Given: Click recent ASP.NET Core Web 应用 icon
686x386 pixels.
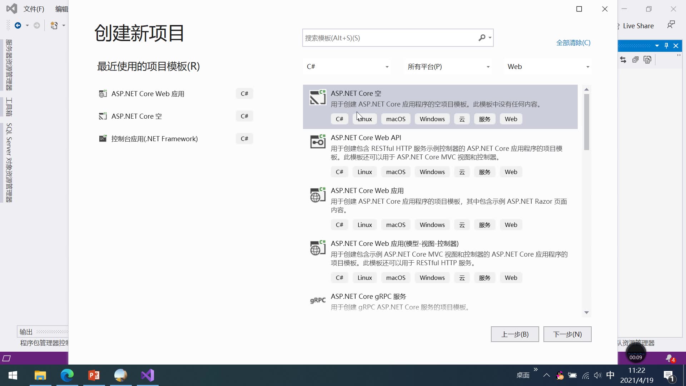Looking at the screenshot, I should point(103,94).
